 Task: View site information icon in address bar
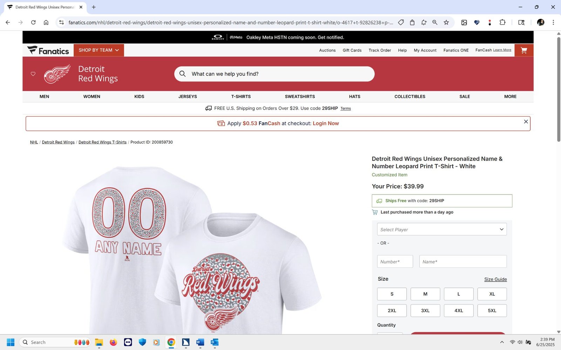(61, 22)
